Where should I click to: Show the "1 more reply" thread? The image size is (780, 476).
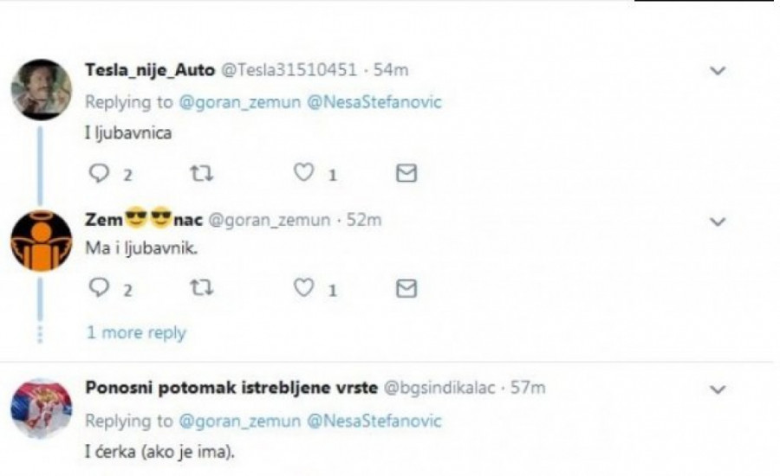[136, 332]
